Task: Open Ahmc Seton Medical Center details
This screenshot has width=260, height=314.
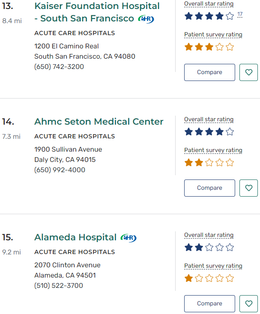Action: click(99, 122)
